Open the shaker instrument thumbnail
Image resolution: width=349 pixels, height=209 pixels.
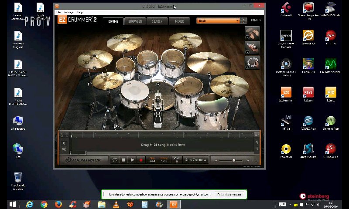253,48
